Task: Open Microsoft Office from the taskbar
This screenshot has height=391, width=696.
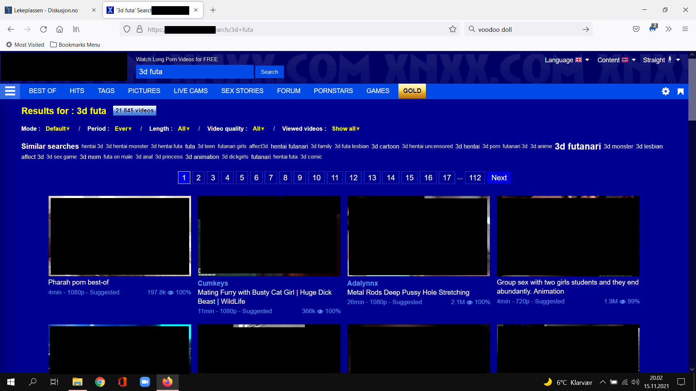Action: pos(123,382)
